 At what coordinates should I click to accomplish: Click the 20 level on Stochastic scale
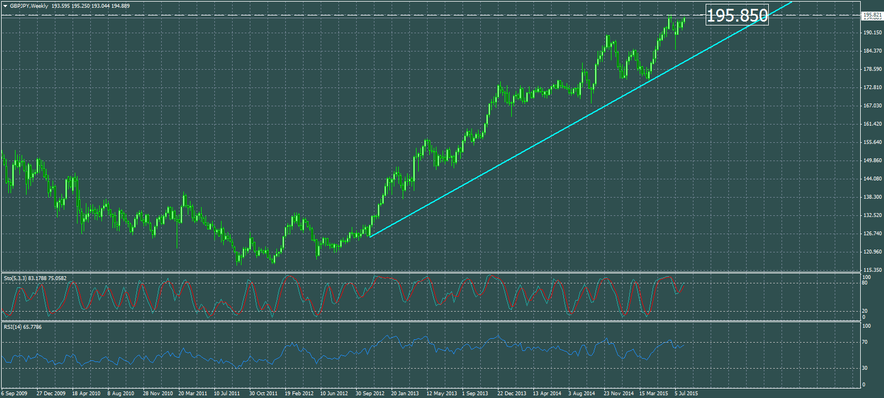point(865,311)
